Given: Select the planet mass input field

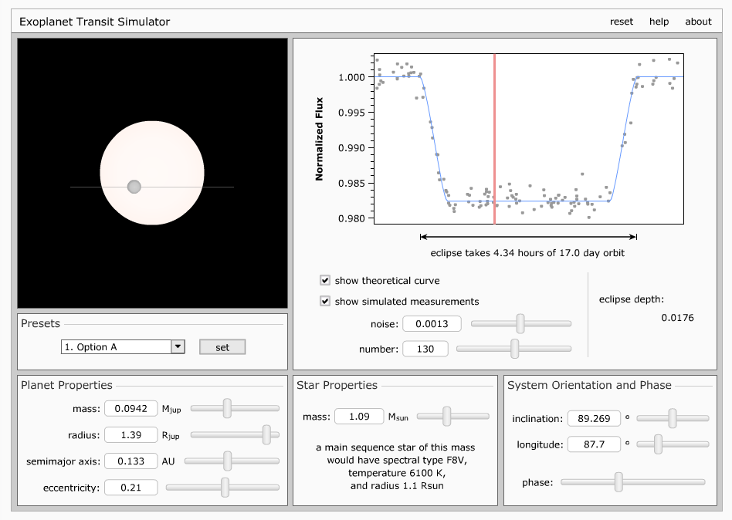Looking at the screenshot, I should tap(130, 408).
